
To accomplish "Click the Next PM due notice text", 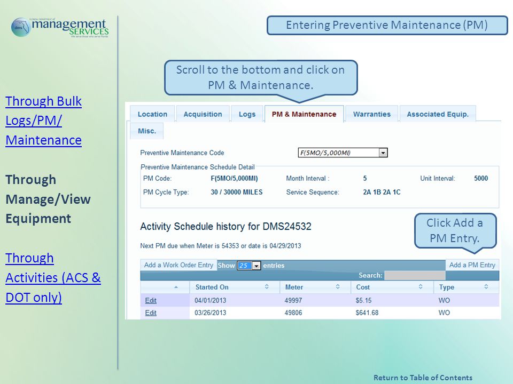I will coord(221,245).
